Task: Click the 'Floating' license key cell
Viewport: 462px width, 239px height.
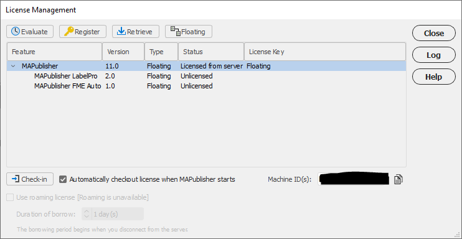Action: [x=258, y=67]
